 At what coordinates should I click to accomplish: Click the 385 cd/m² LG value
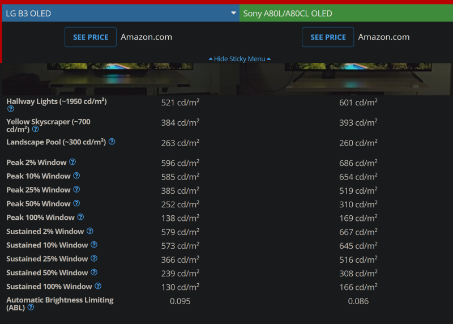click(180, 190)
